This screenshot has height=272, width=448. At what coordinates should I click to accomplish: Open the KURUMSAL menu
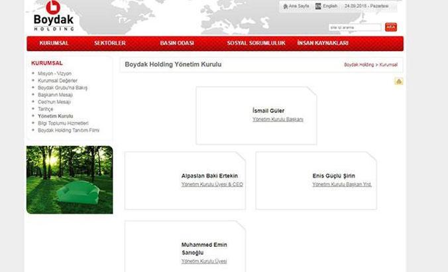point(54,43)
